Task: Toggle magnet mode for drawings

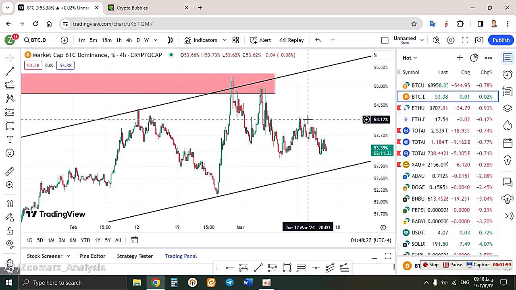Action: click(10, 203)
